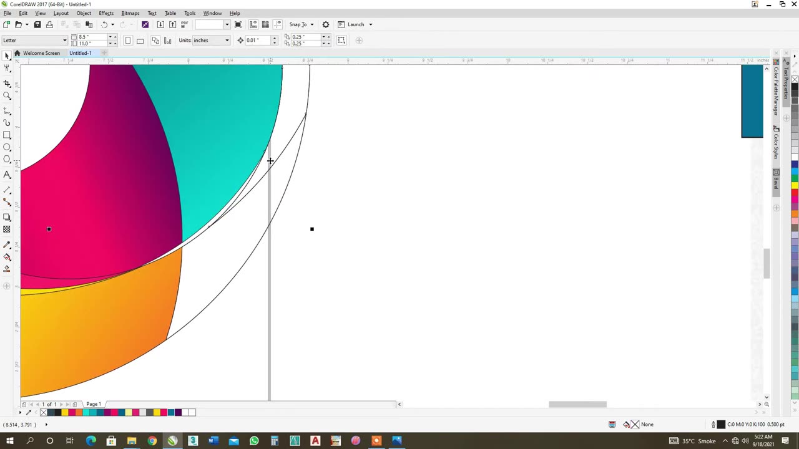Click the No color swatch in document palette
Image resolution: width=799 pixels, height=449 pixels.
click(43, 412)
